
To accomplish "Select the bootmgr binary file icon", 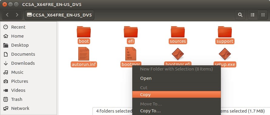I will 131,54.
